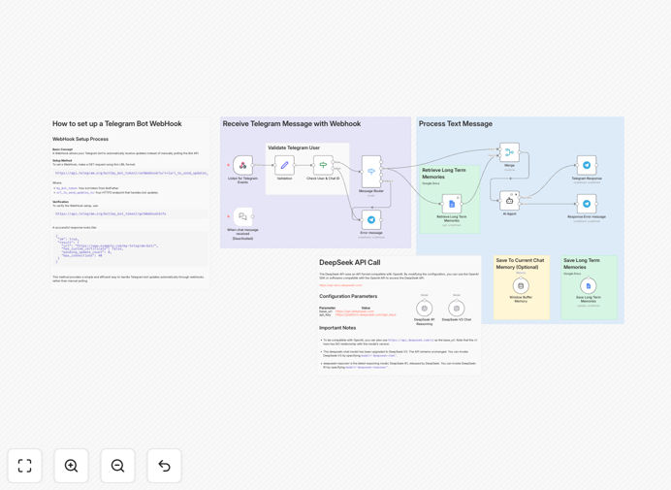Select the DeepSeek R1 Reasoning model node

pos(424,308)
